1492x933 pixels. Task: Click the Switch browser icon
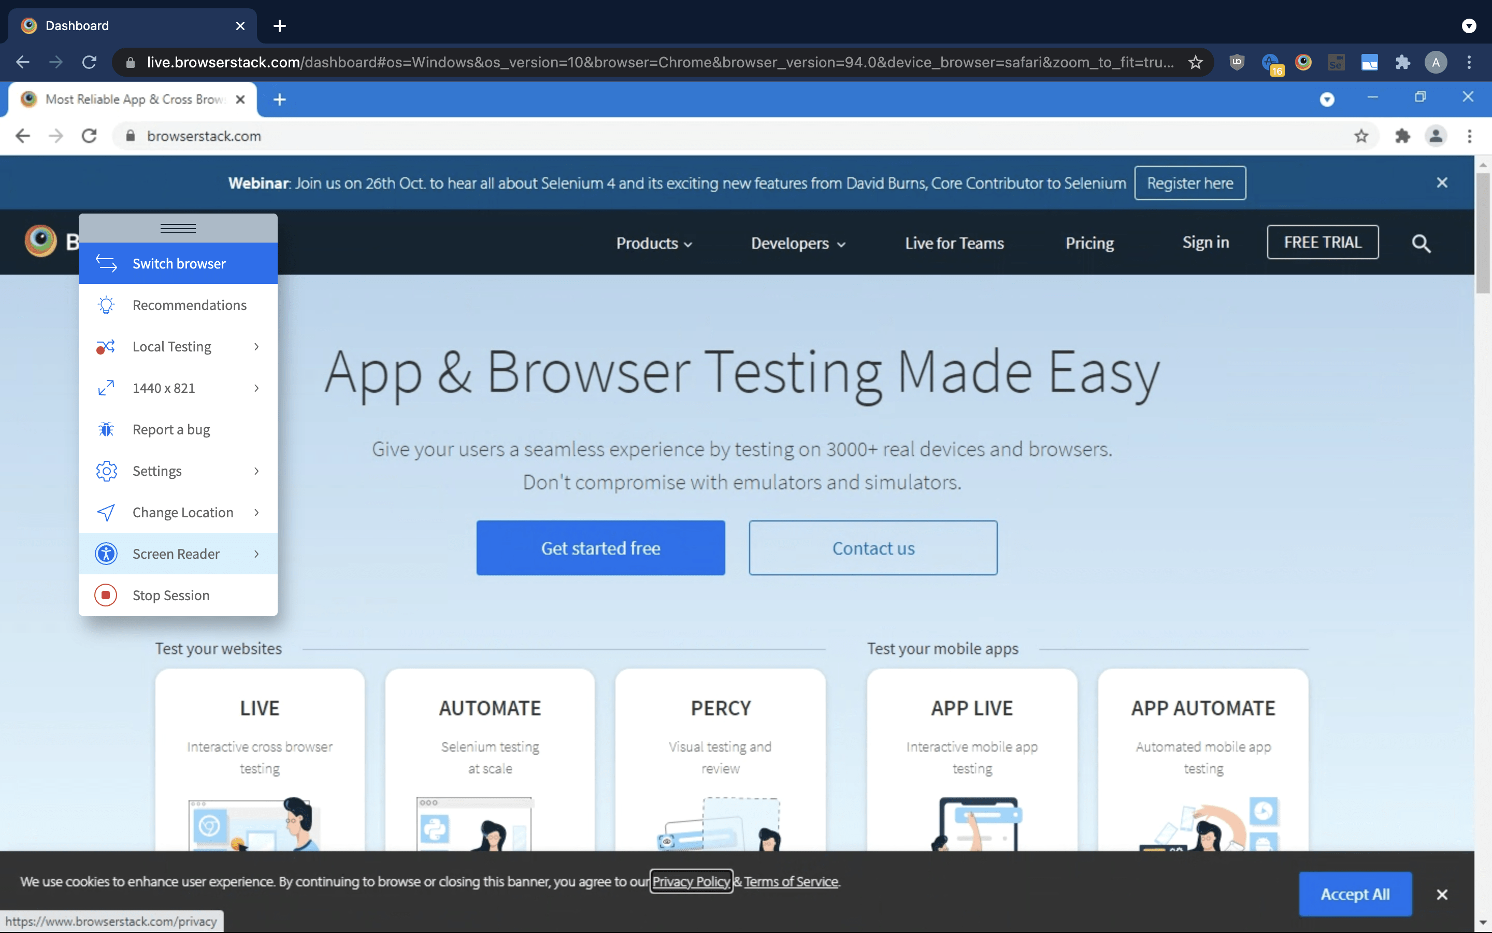click(106, 263)
